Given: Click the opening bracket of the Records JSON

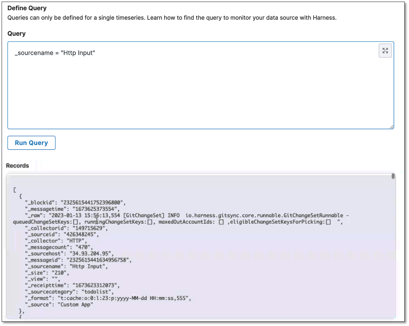Looking at the screenshot, I should click(x=15, y=190).
